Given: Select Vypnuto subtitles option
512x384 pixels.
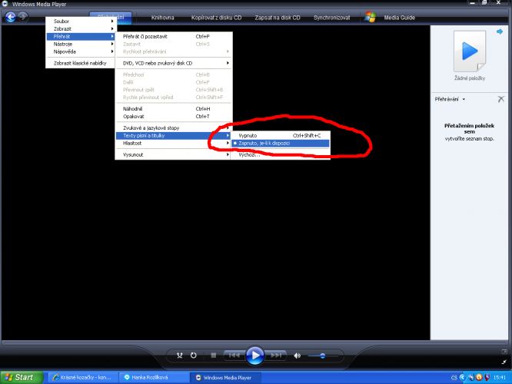Looking at the screenshot, I should [281, 136].
